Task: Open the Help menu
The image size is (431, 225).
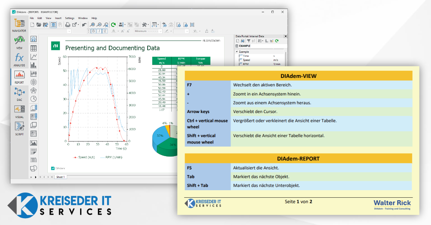Action: [94, 18]
